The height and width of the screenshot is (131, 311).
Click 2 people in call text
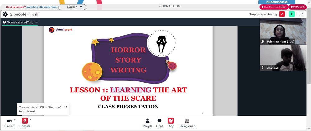click(24, 14)
